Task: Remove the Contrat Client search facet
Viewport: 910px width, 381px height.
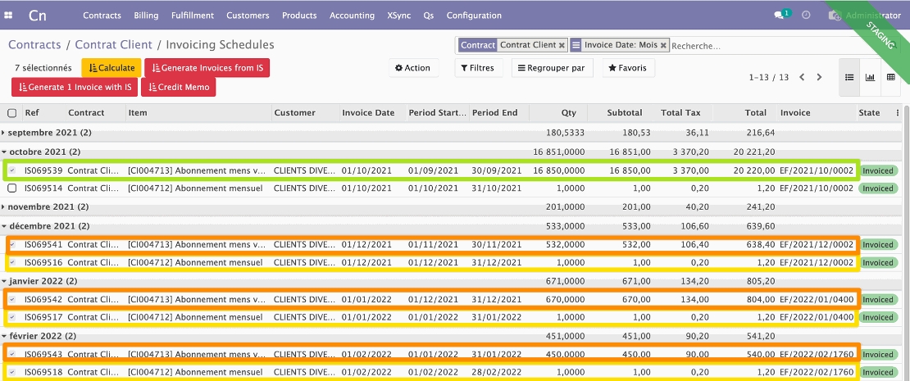Action: click(x=562, y=46)
